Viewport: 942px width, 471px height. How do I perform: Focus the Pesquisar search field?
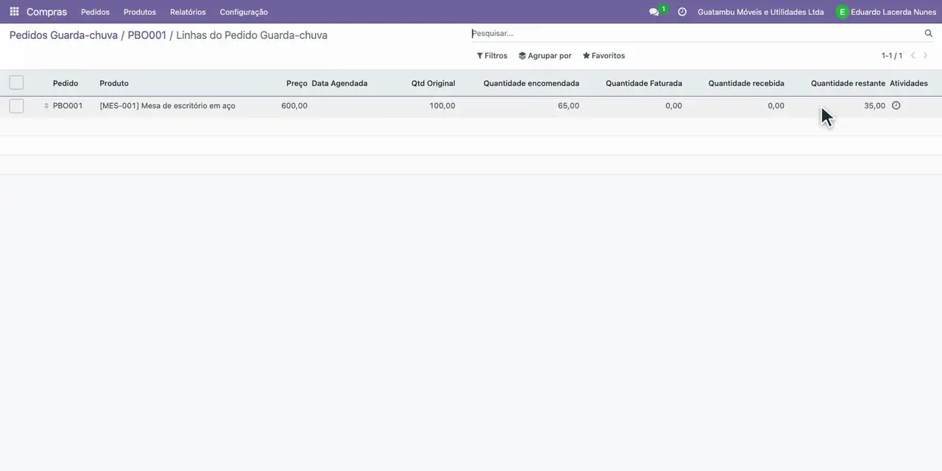696,33
